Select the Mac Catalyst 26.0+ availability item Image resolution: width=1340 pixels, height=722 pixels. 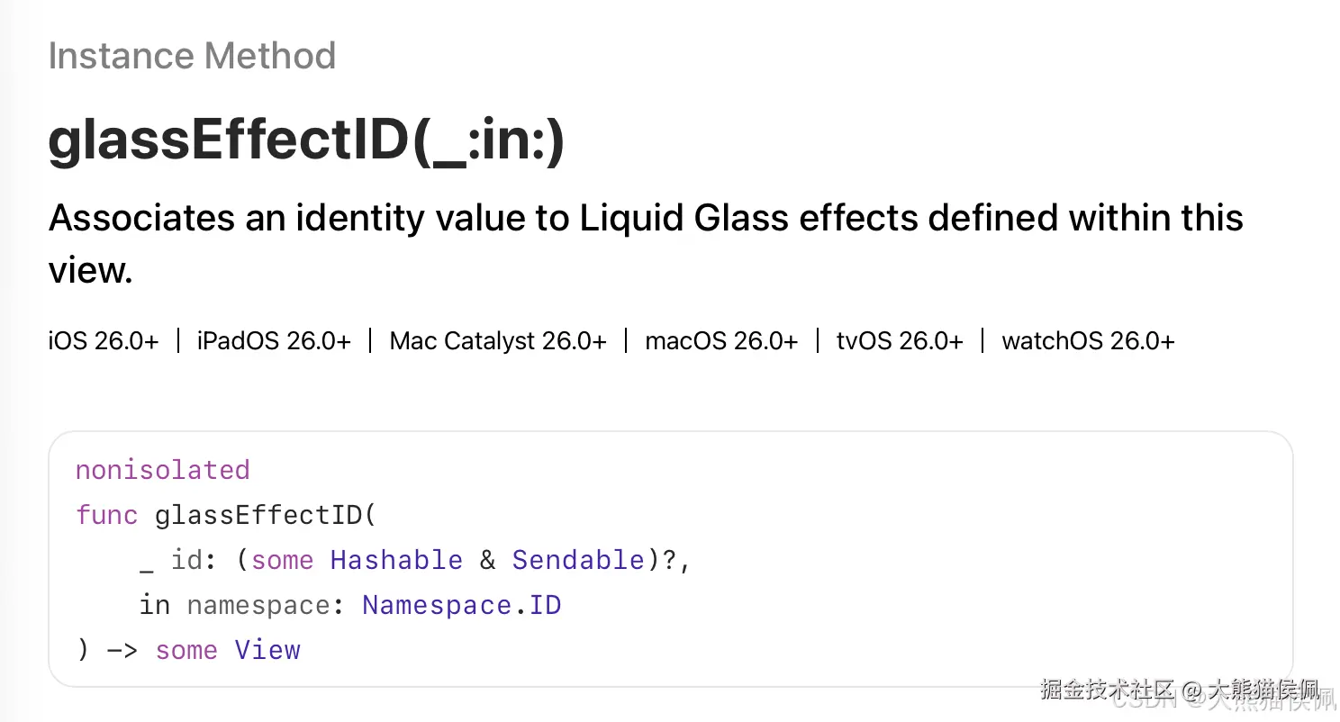click(x=498, y=341)
